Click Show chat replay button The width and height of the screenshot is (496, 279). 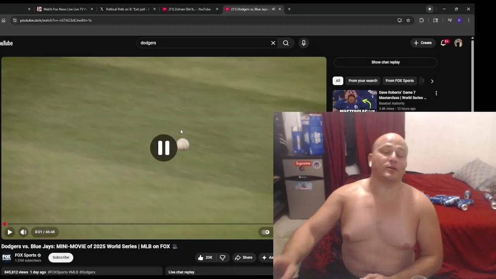(386, 62)
